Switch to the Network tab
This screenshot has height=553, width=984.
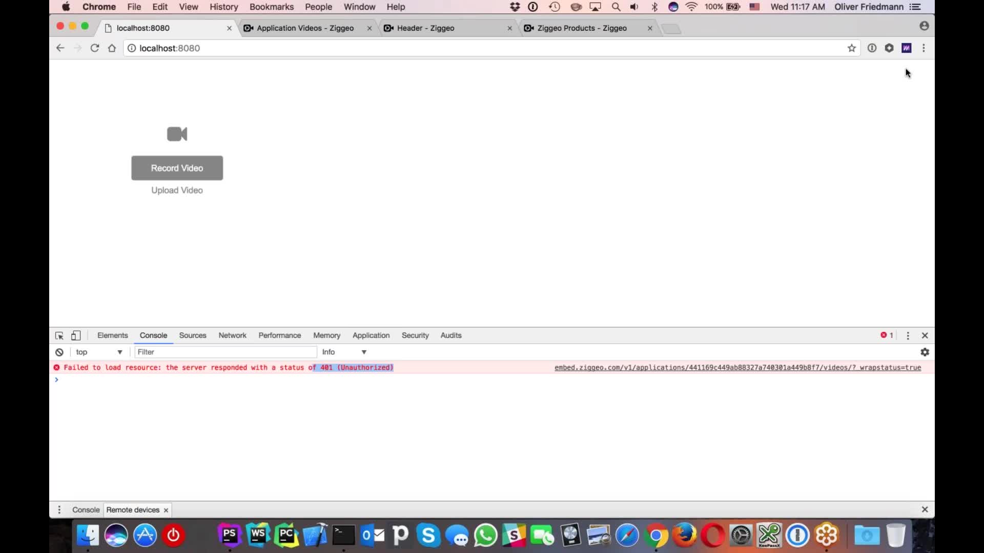(x=232, y=335)
